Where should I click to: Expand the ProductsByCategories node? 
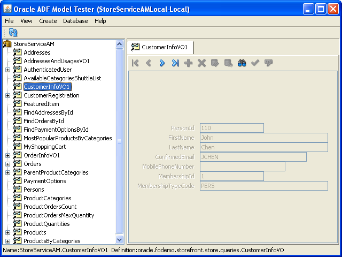7,241
